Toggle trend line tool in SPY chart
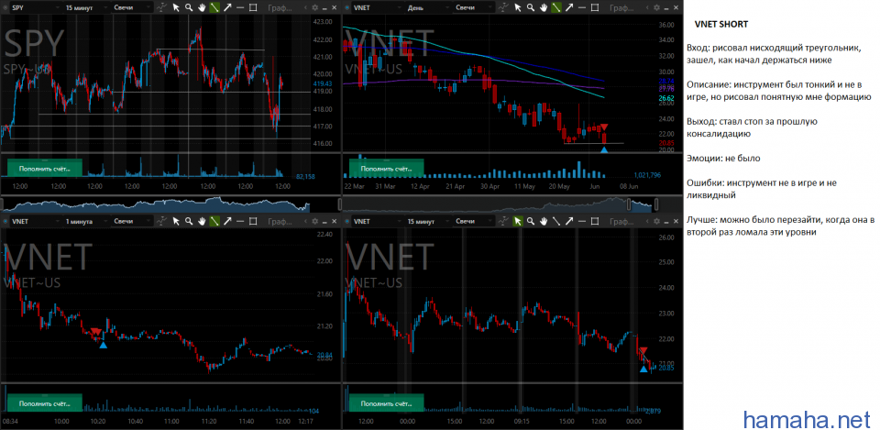 coord(214,8)
